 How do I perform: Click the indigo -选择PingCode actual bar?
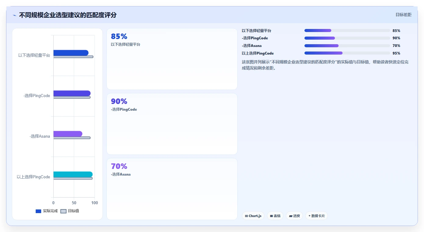(x=72, y=93)
